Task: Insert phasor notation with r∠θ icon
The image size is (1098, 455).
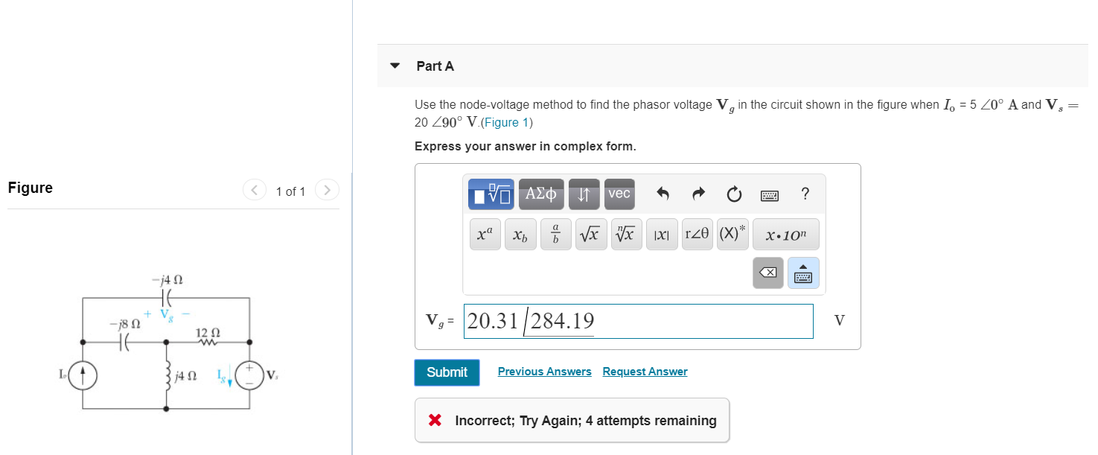Action: pyautogui.click(x=697, y=234)
